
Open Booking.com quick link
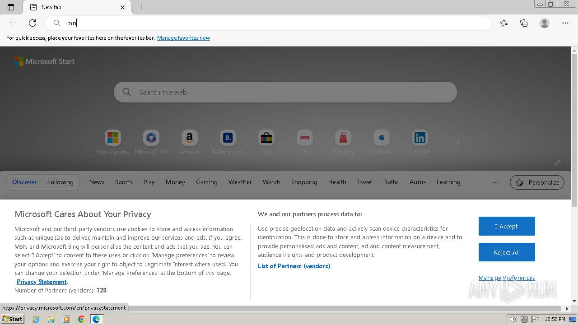[x=228, y=142]
